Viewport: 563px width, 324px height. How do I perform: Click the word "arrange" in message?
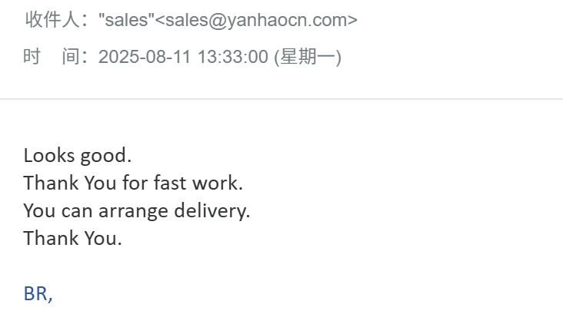pyautogui.click(x=133, y=211)
